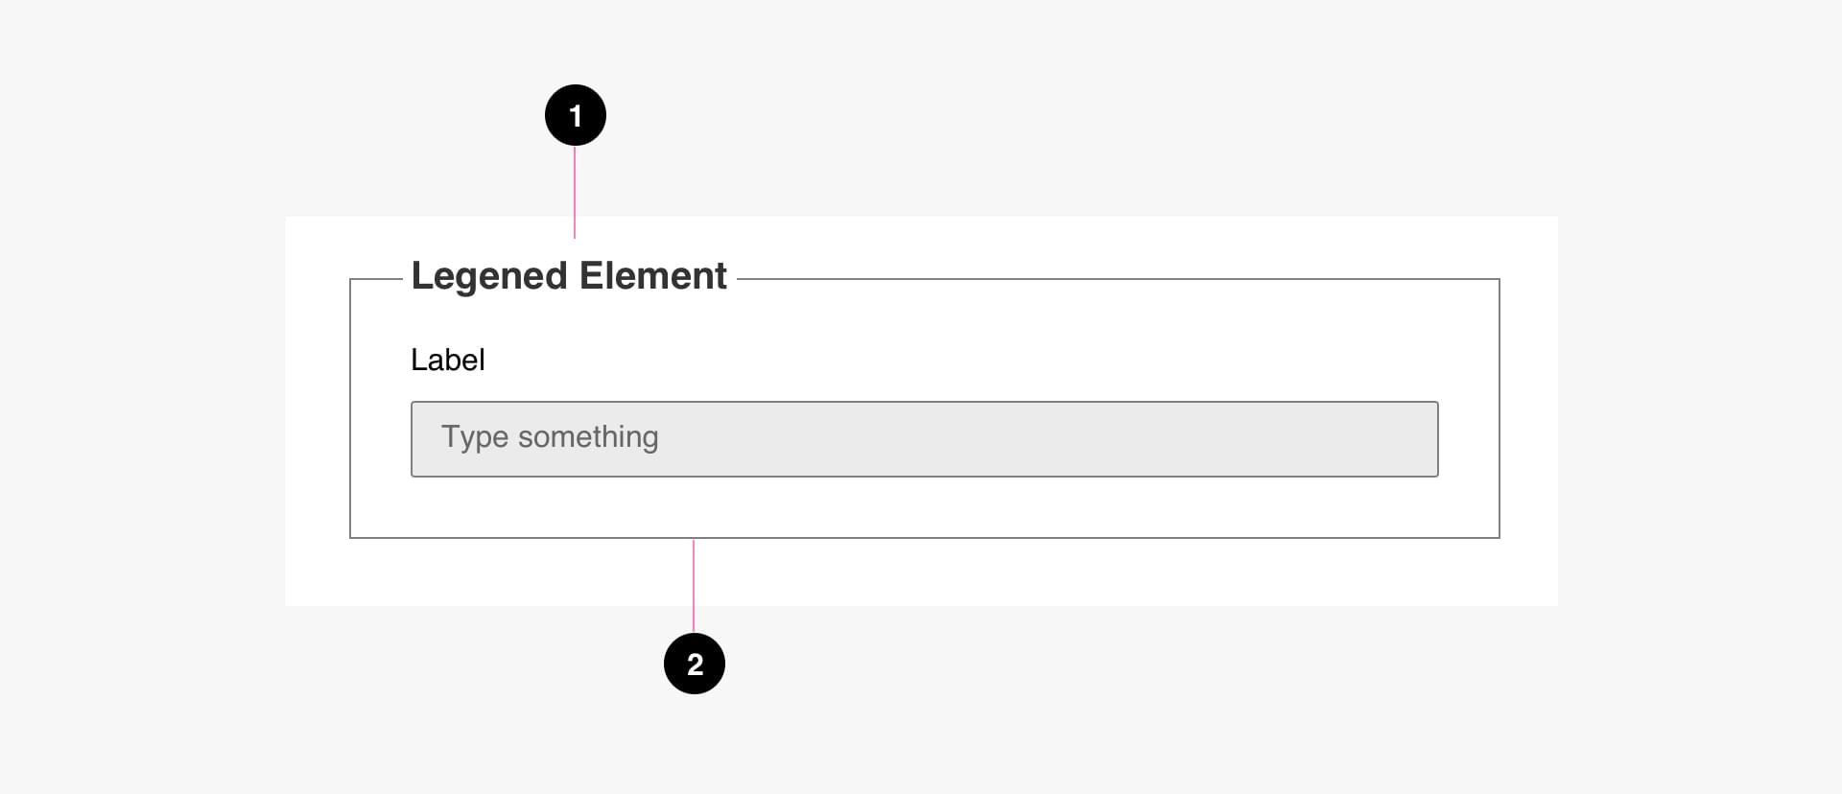
Task: Click the numbered annotation marker 1
Action: (x=576, y=115)
